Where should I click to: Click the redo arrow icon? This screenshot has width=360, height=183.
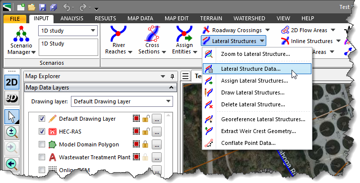tap(83, 7)
